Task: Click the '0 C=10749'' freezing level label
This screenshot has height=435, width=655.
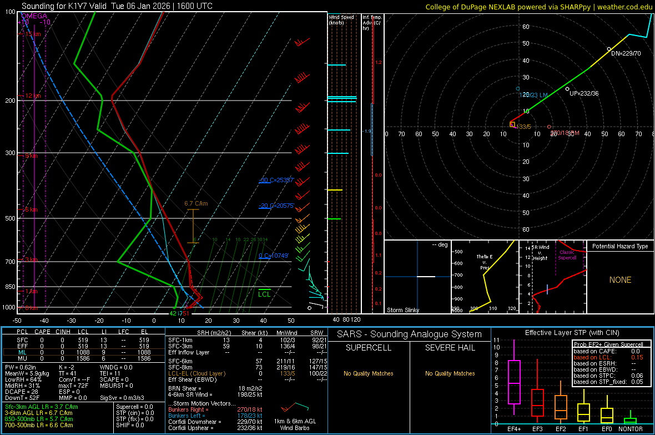Action: tap(274, 256)
